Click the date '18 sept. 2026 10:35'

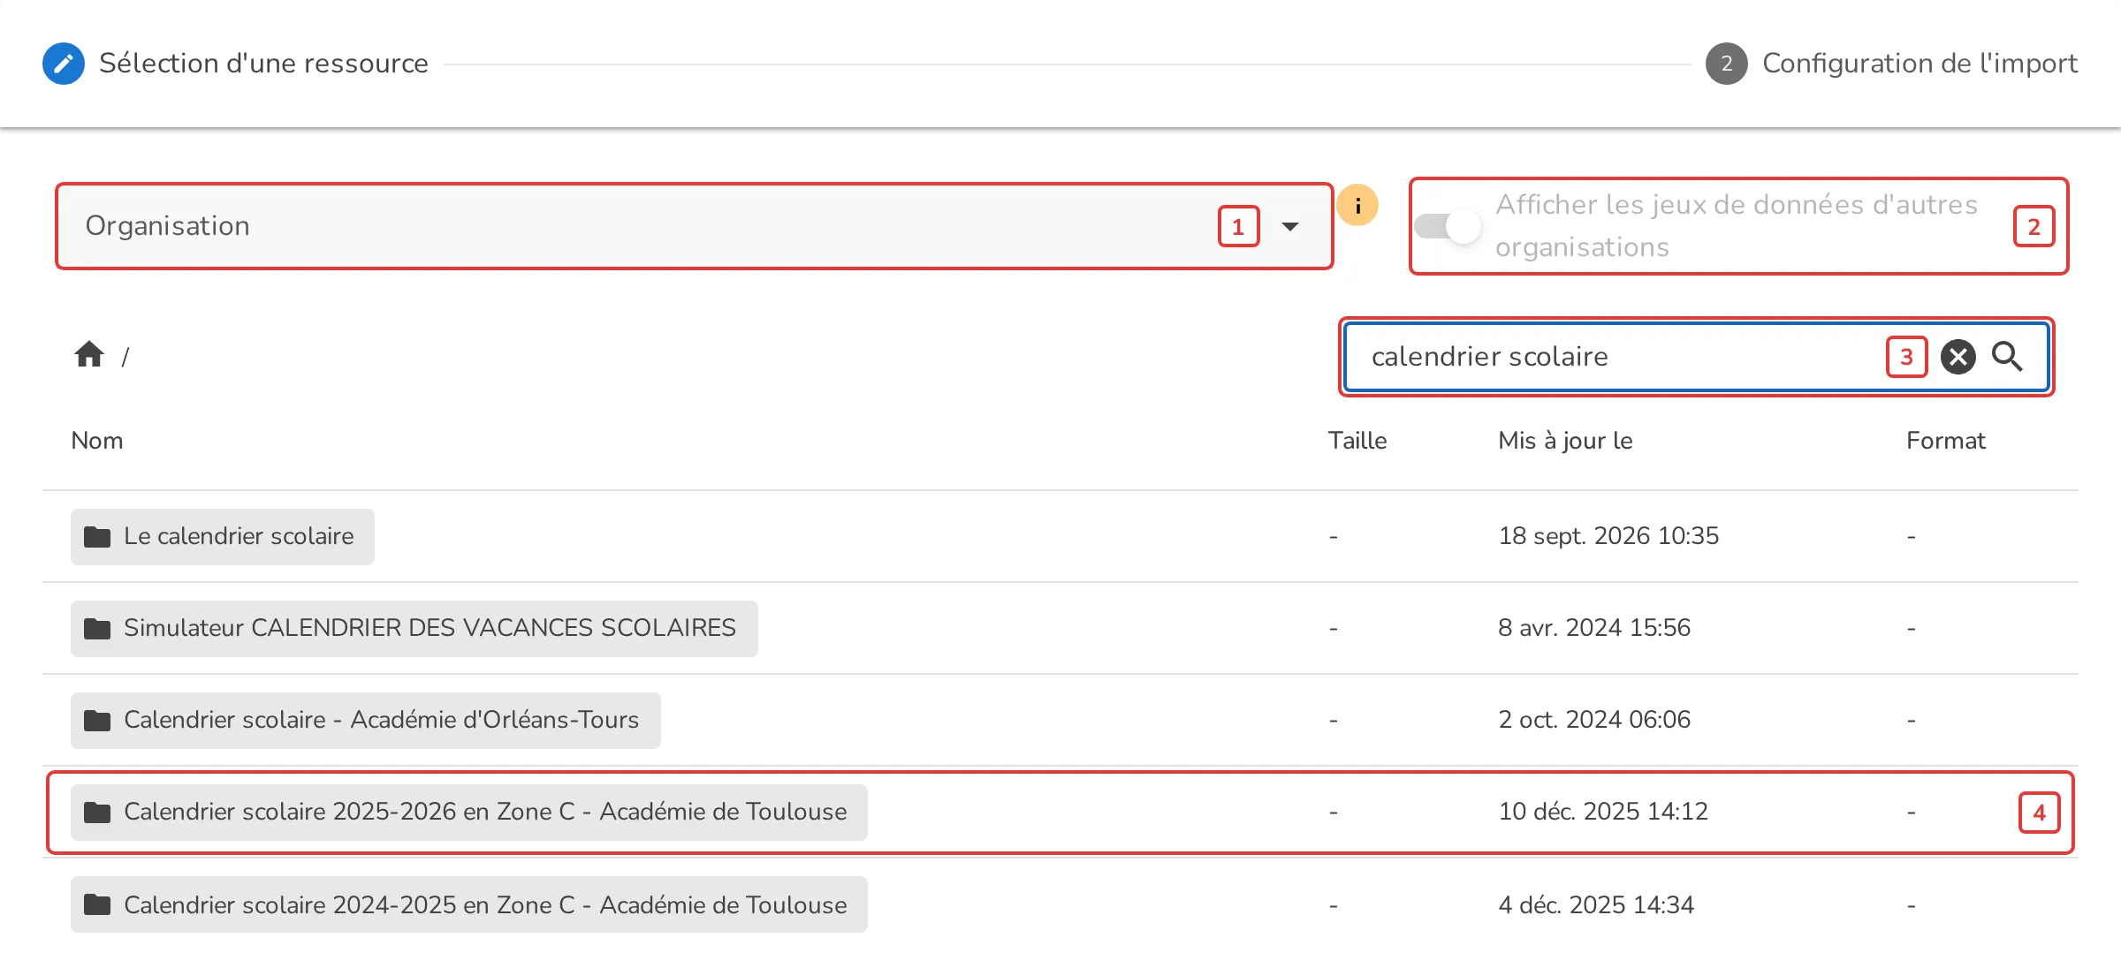1608,536
